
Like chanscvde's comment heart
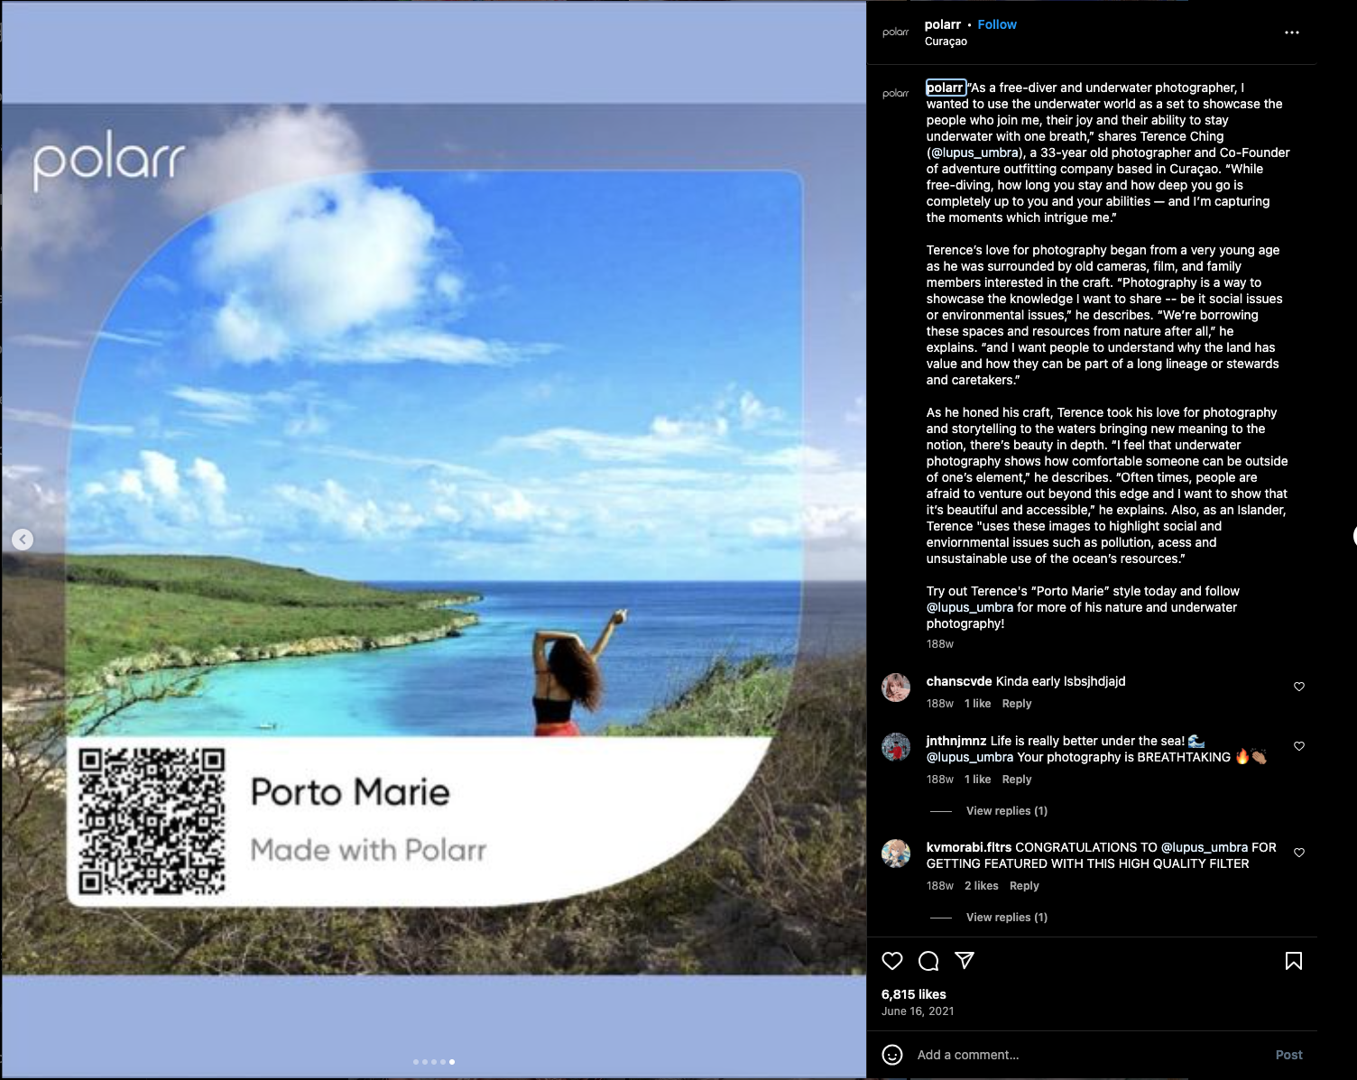1299,687
